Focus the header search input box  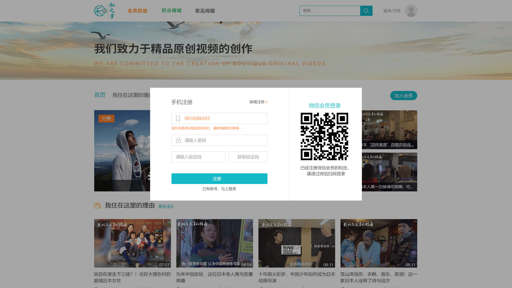pos(330,11)
